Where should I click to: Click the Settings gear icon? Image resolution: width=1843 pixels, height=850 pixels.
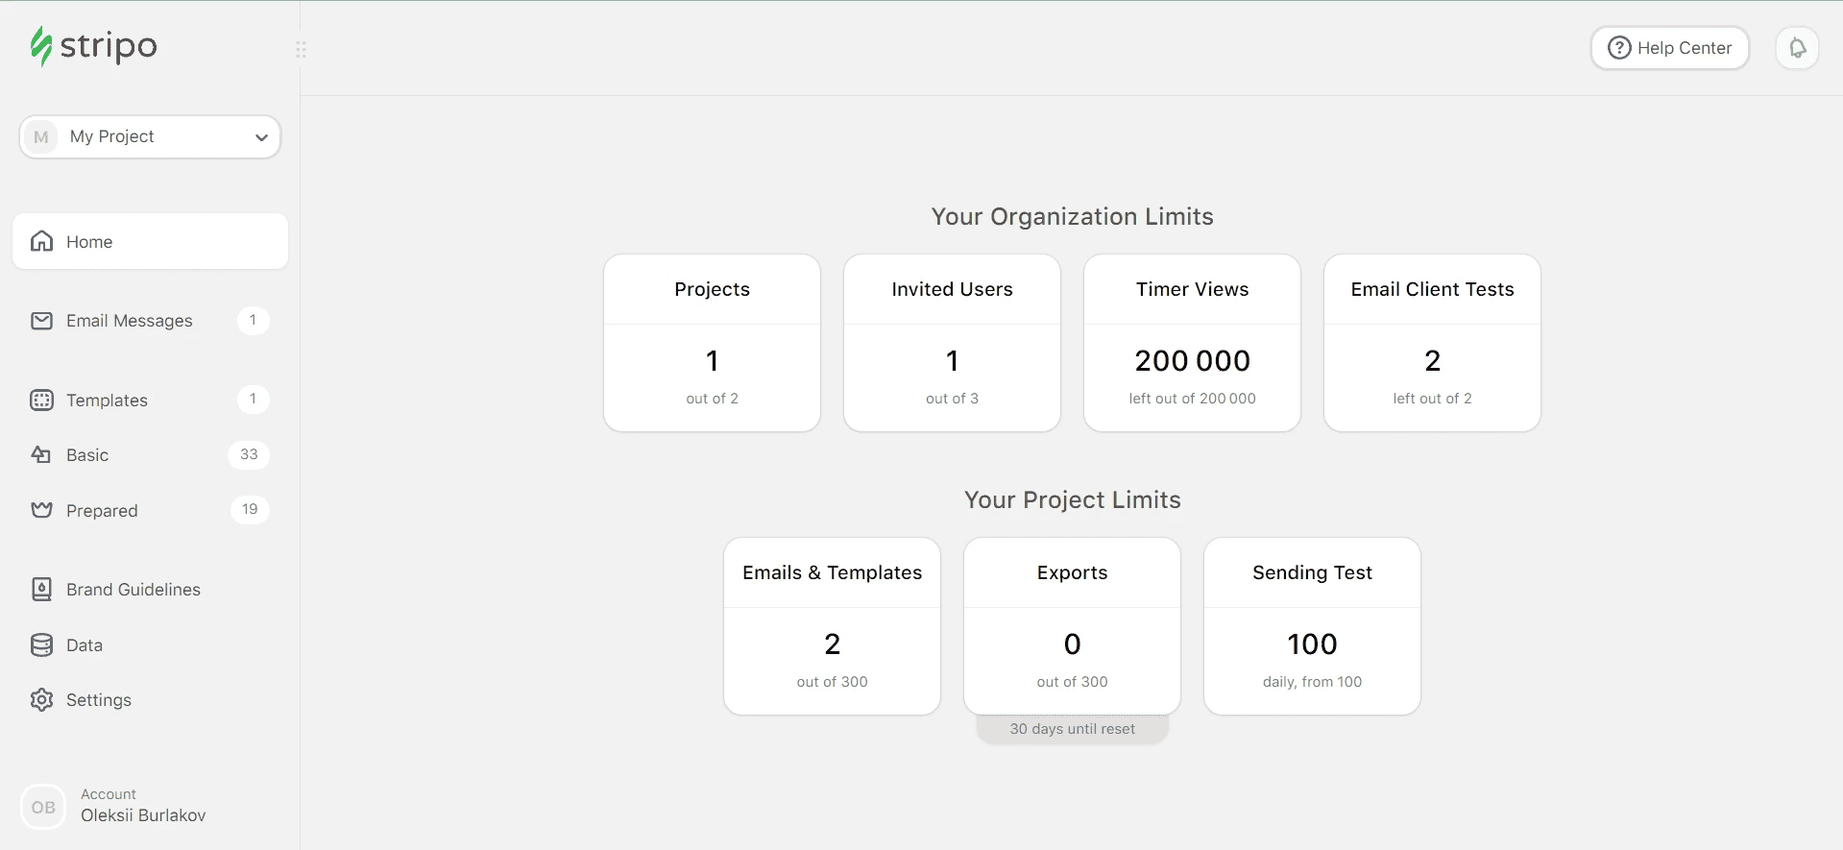41,700
